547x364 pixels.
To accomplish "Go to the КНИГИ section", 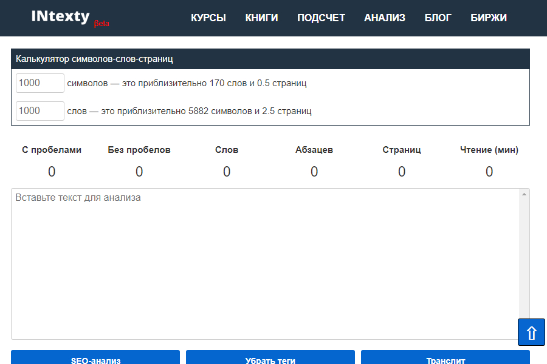I will pos(261,18).
